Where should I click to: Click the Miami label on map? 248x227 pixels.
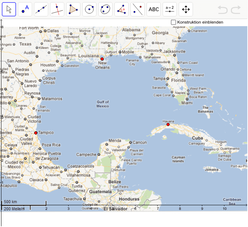pyautogui.click(x=187, y=103)
